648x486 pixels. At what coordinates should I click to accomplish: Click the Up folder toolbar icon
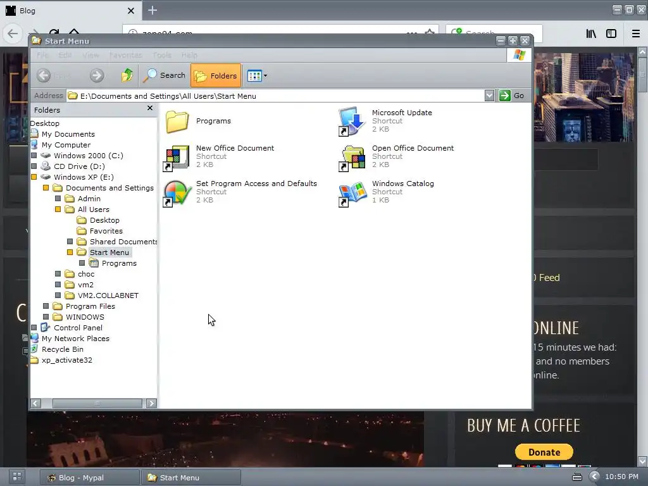coord(127,76)
